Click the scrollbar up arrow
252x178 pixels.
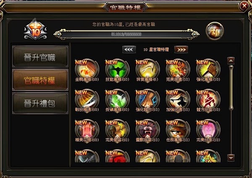coord(231,61)
